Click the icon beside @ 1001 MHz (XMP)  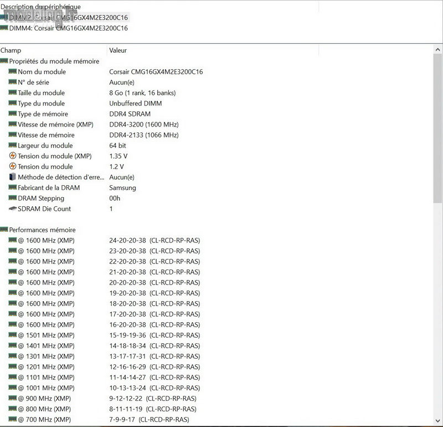pyautogui.click(x=12, y=388)
